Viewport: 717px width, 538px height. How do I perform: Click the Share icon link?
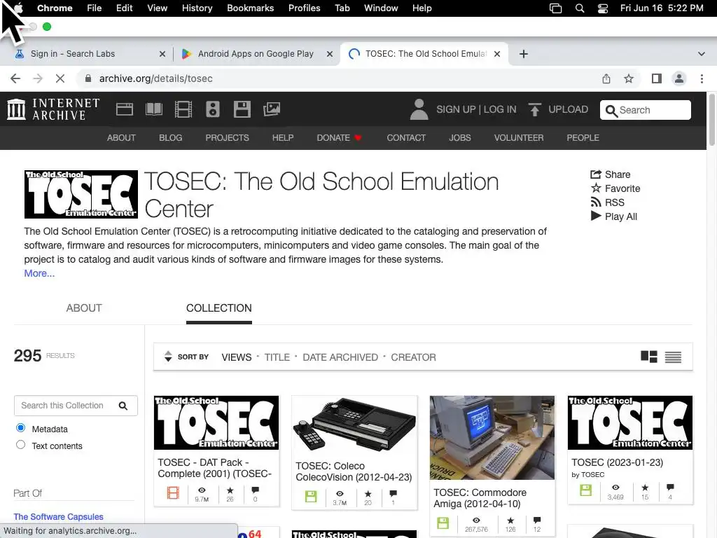pyautogui.click(x=611, y=174)
